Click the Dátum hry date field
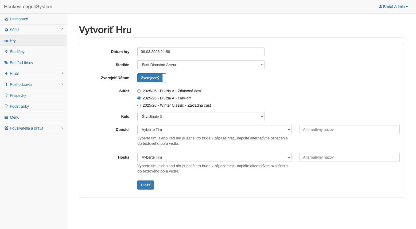The height and width of the screenshot is (229, 416). pos(201,52)
